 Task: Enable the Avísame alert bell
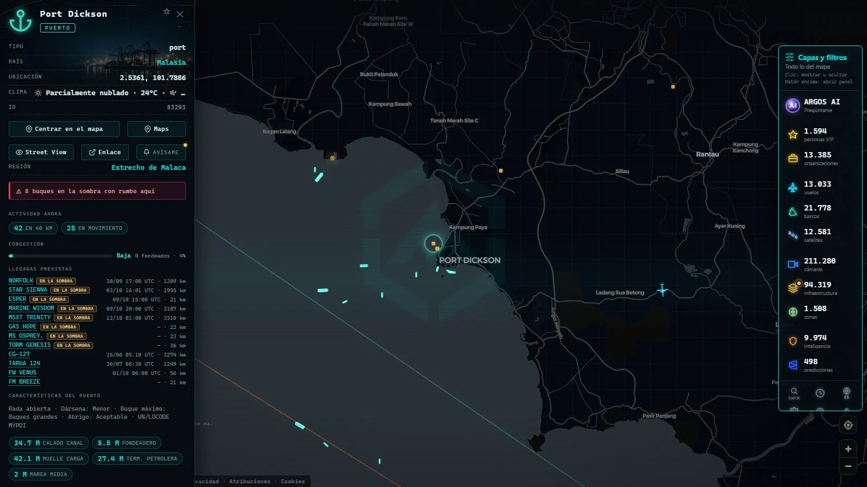(x=161, y=153)
